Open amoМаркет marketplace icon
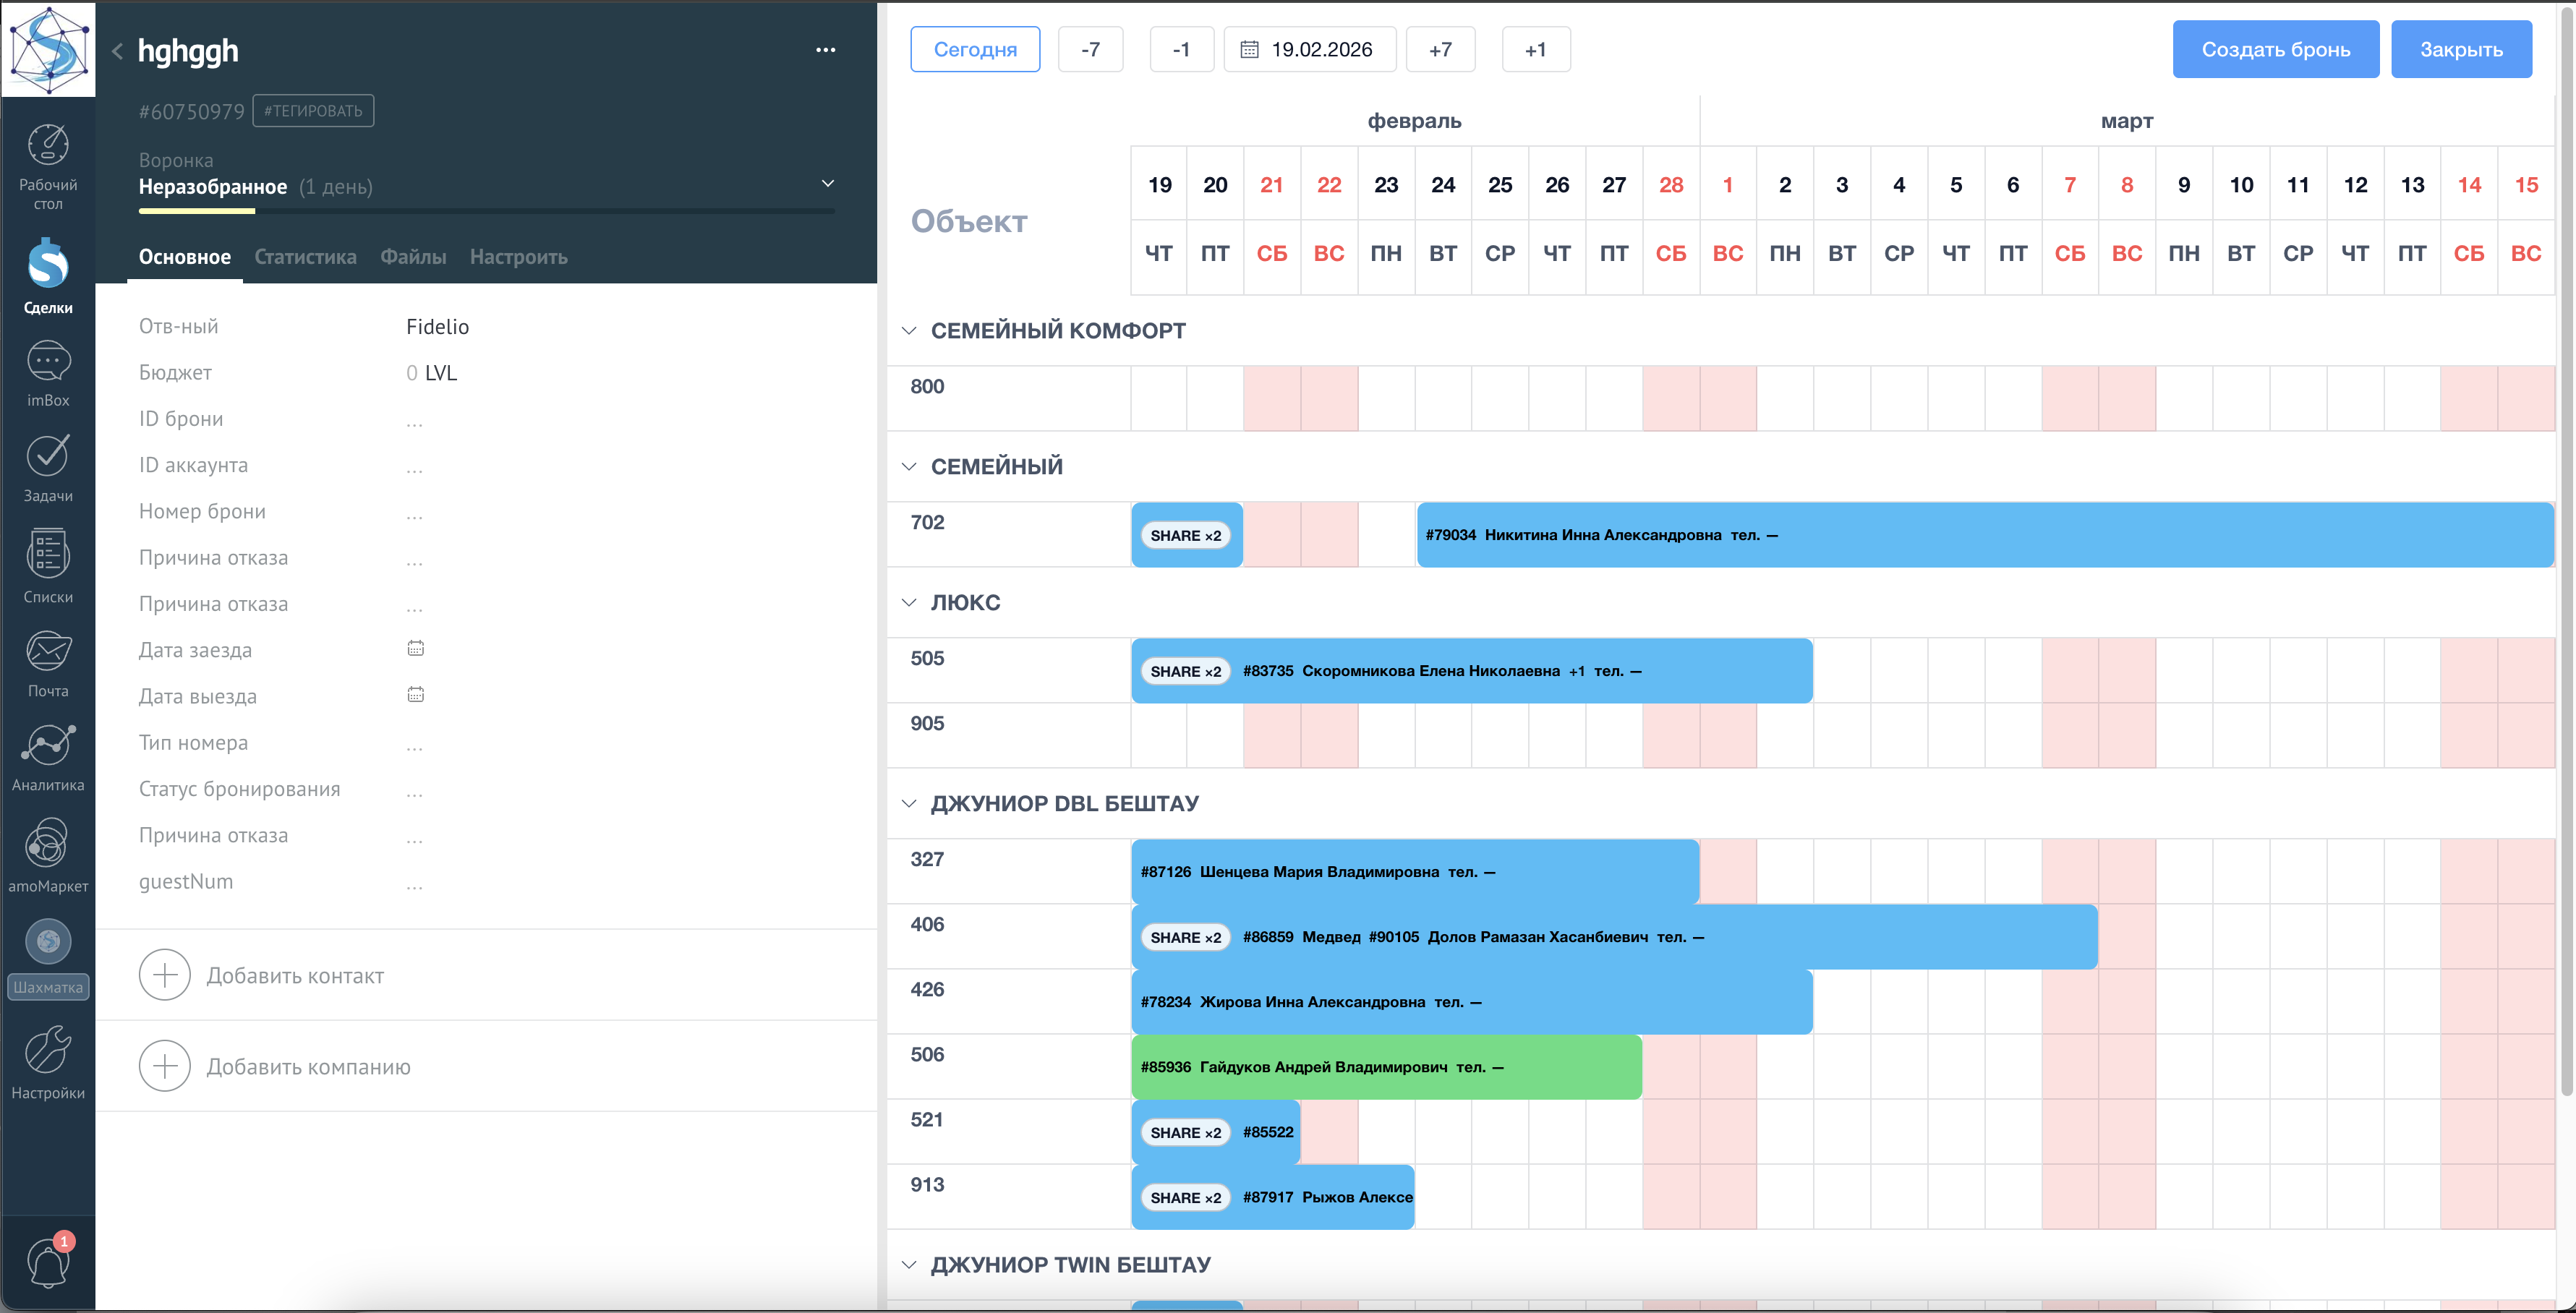 click(48, 844)
